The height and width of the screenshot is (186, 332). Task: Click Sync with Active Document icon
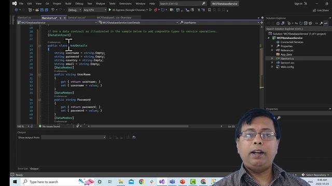(x=296, y=23)
